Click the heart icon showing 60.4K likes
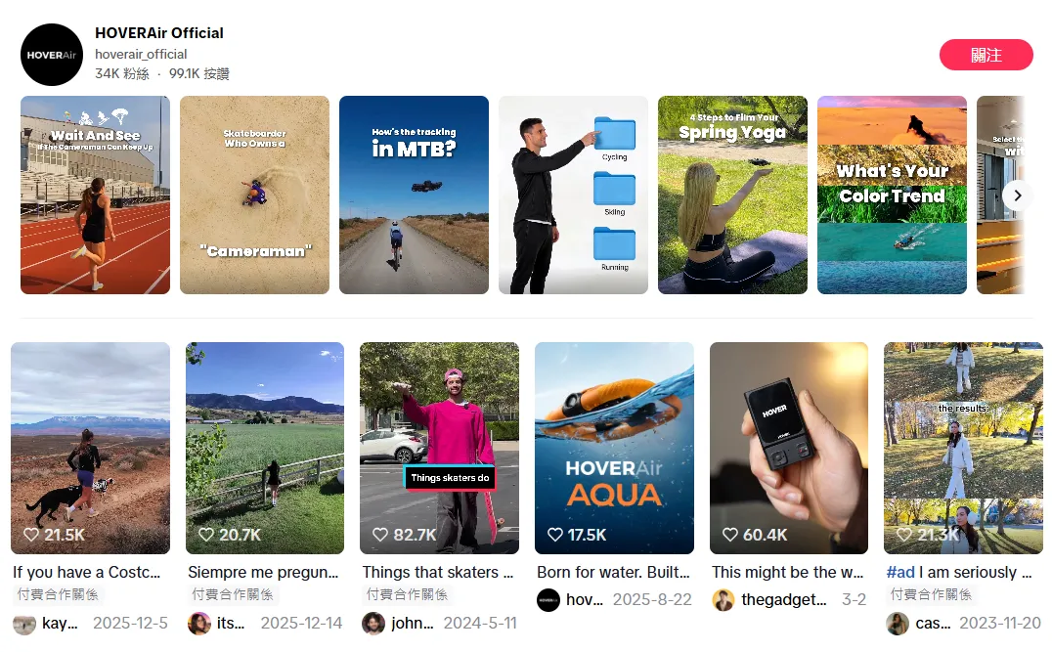Image resolution: width=1052 pixels, height=652 pixels. (730, 535)
